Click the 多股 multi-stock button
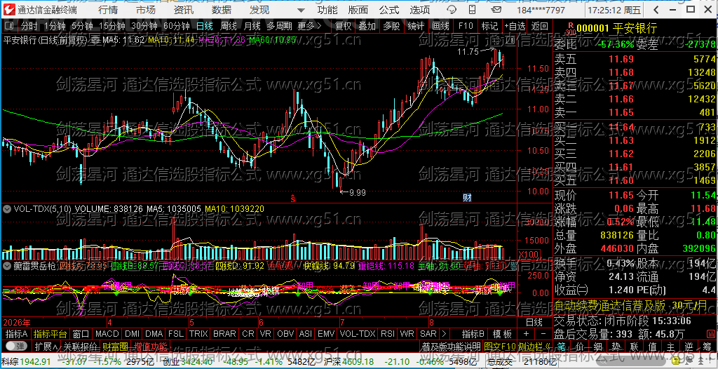The width and height of the screenshot is (718, 369). (x=392, y=26)
